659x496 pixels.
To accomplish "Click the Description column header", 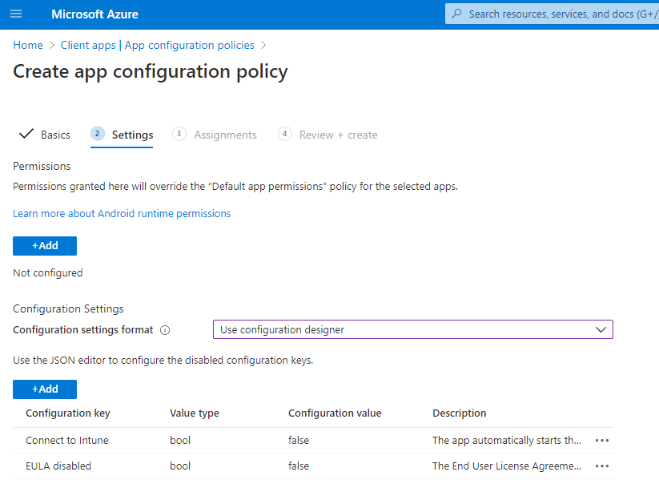I will tap(459, 413).
